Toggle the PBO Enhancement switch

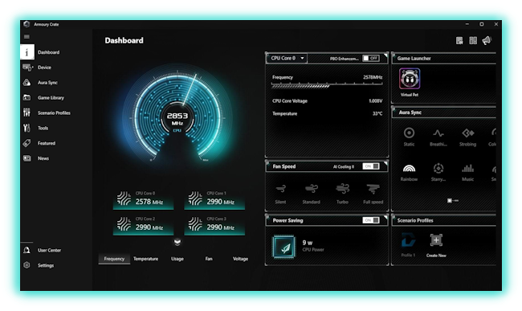[x=370, y=59]
